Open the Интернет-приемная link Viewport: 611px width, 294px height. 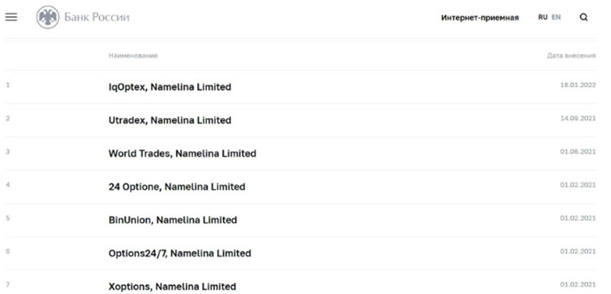[x=480, y=18]
